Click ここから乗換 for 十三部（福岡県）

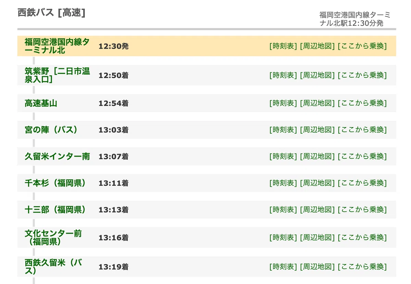(x=362, y=210)
